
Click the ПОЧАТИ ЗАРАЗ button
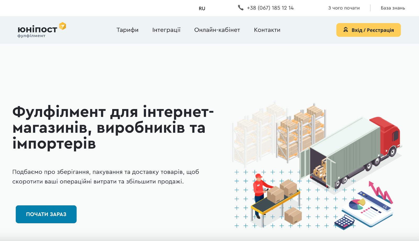(46, 214)
